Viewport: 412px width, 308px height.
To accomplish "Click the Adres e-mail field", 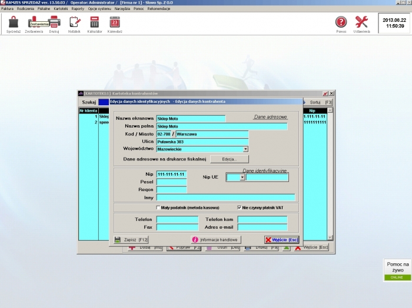I will click(x=263, y=227).
